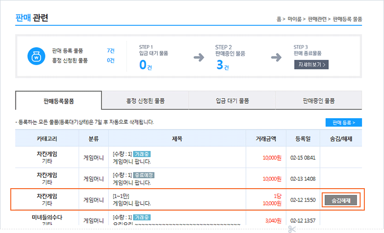
Task: Click the arrow between STEP 1 and STEP 2
Action: pos(199,57)
